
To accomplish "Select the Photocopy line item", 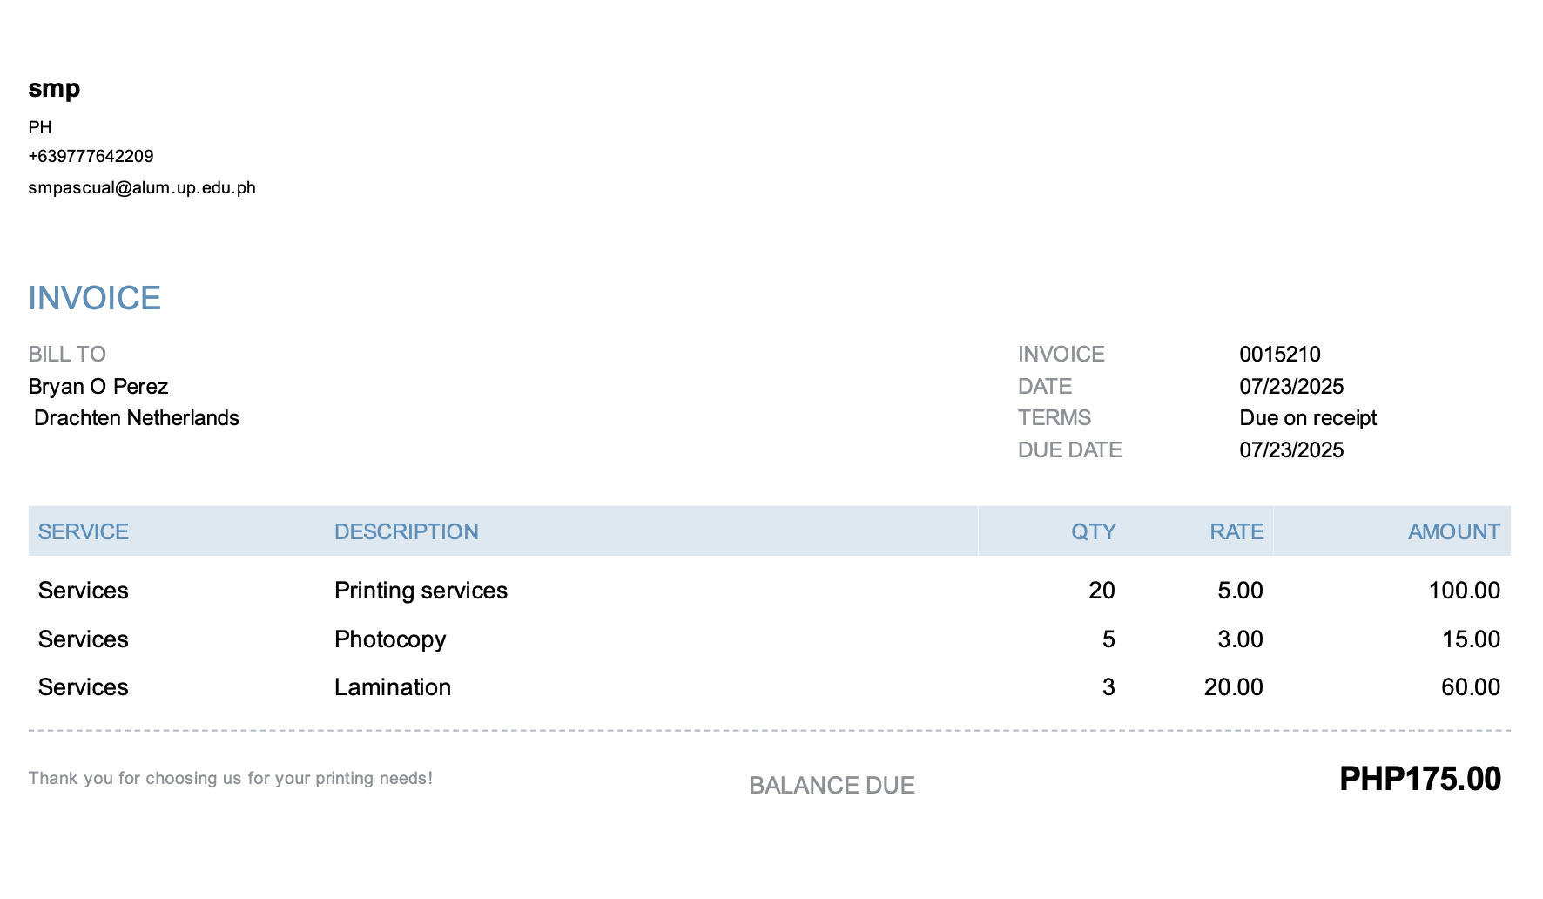I will [390, 639].
